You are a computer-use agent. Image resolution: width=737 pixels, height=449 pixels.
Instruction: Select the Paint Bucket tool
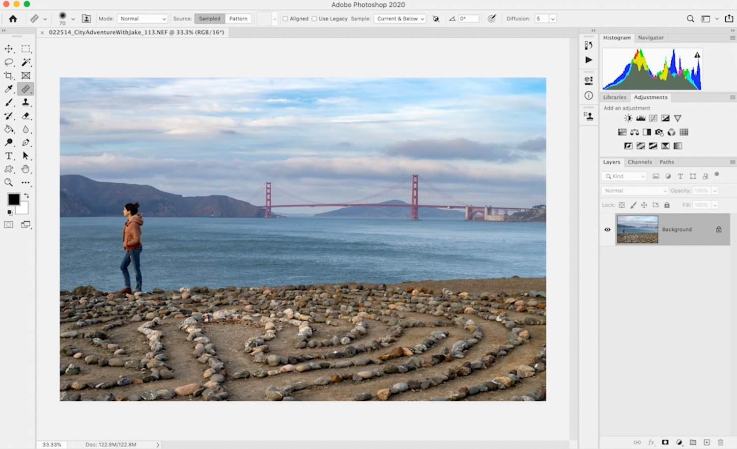click(9, 129)
